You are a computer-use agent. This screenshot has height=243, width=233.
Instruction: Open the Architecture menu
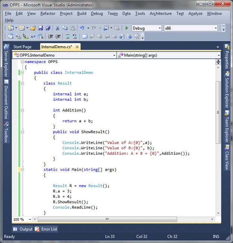(x=161, y=13)
